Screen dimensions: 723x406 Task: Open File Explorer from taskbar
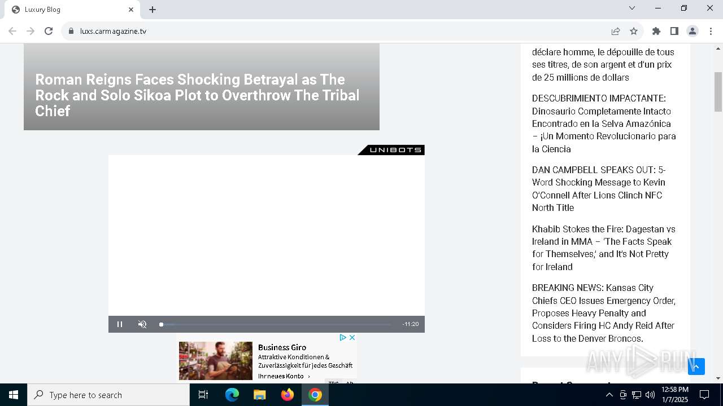[x=260, y=395]
